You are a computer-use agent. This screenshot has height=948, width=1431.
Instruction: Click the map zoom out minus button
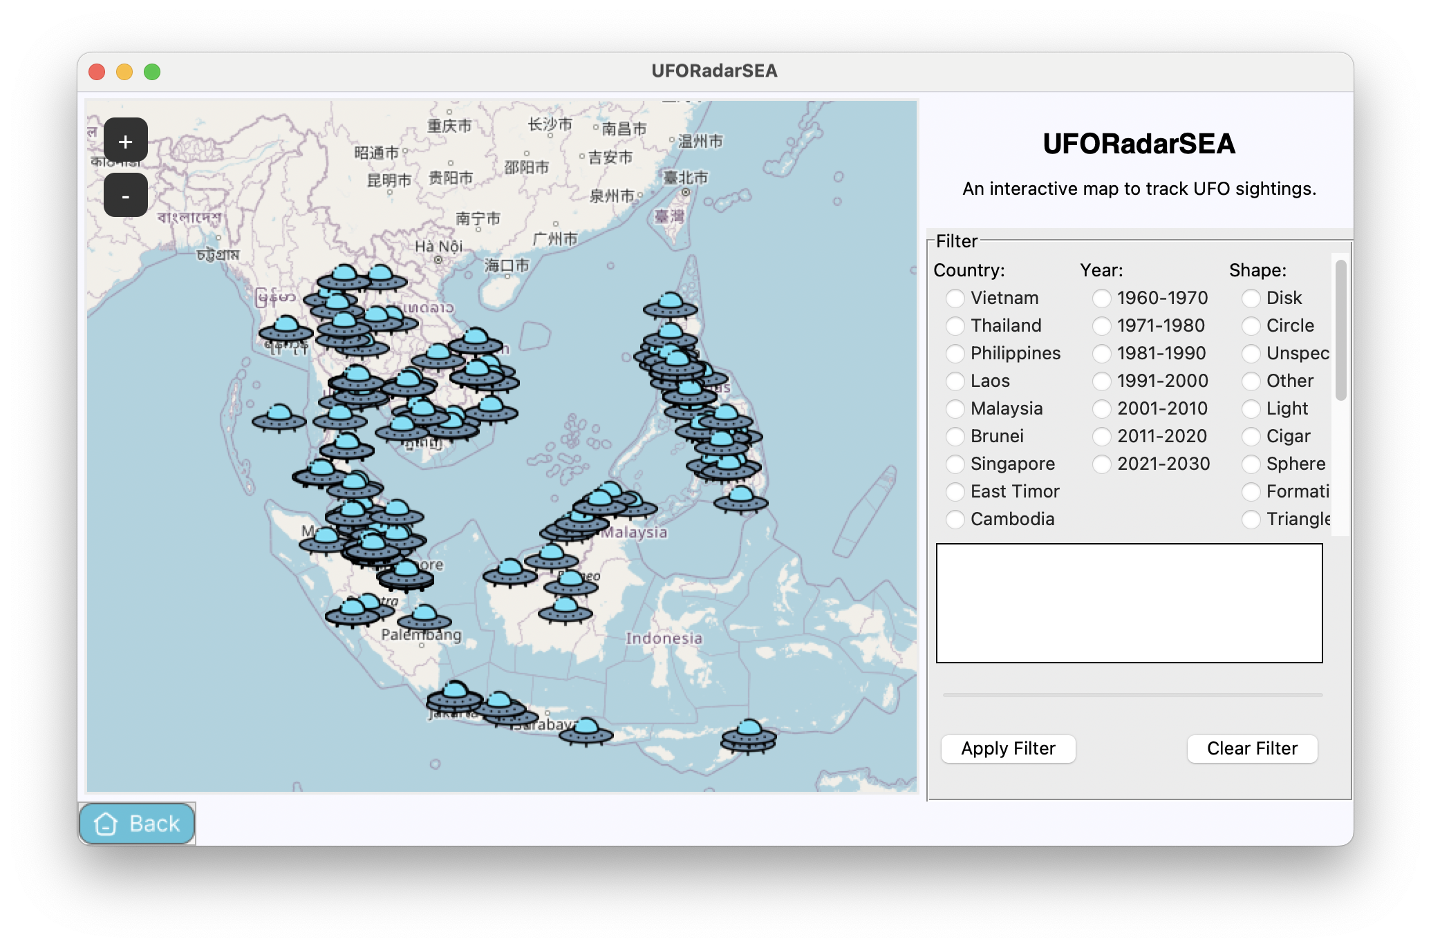point(125,196)
